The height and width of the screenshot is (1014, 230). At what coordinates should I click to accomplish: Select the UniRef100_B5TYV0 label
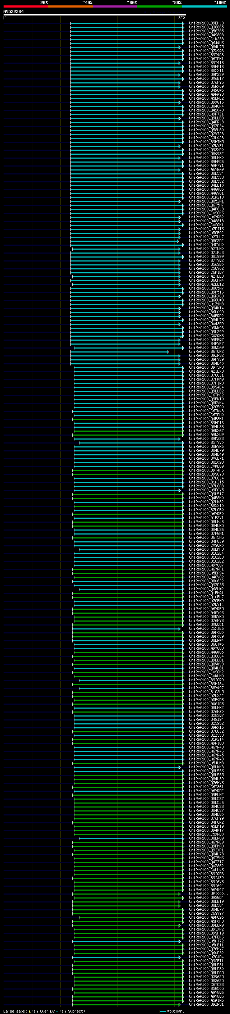click(206, 443)
